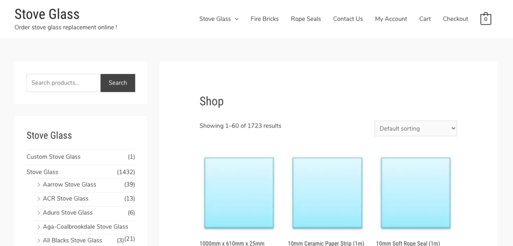The width and height of the screenshot is (513, 246).
Task: Click the Cart link in navigation
Action: [425, 19]
